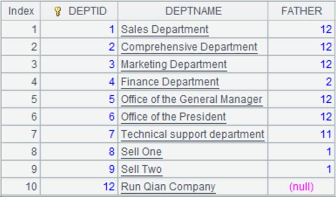This screenshot has width=336, height=197.
Task: Select the FATHER column header
Action: 301,11
